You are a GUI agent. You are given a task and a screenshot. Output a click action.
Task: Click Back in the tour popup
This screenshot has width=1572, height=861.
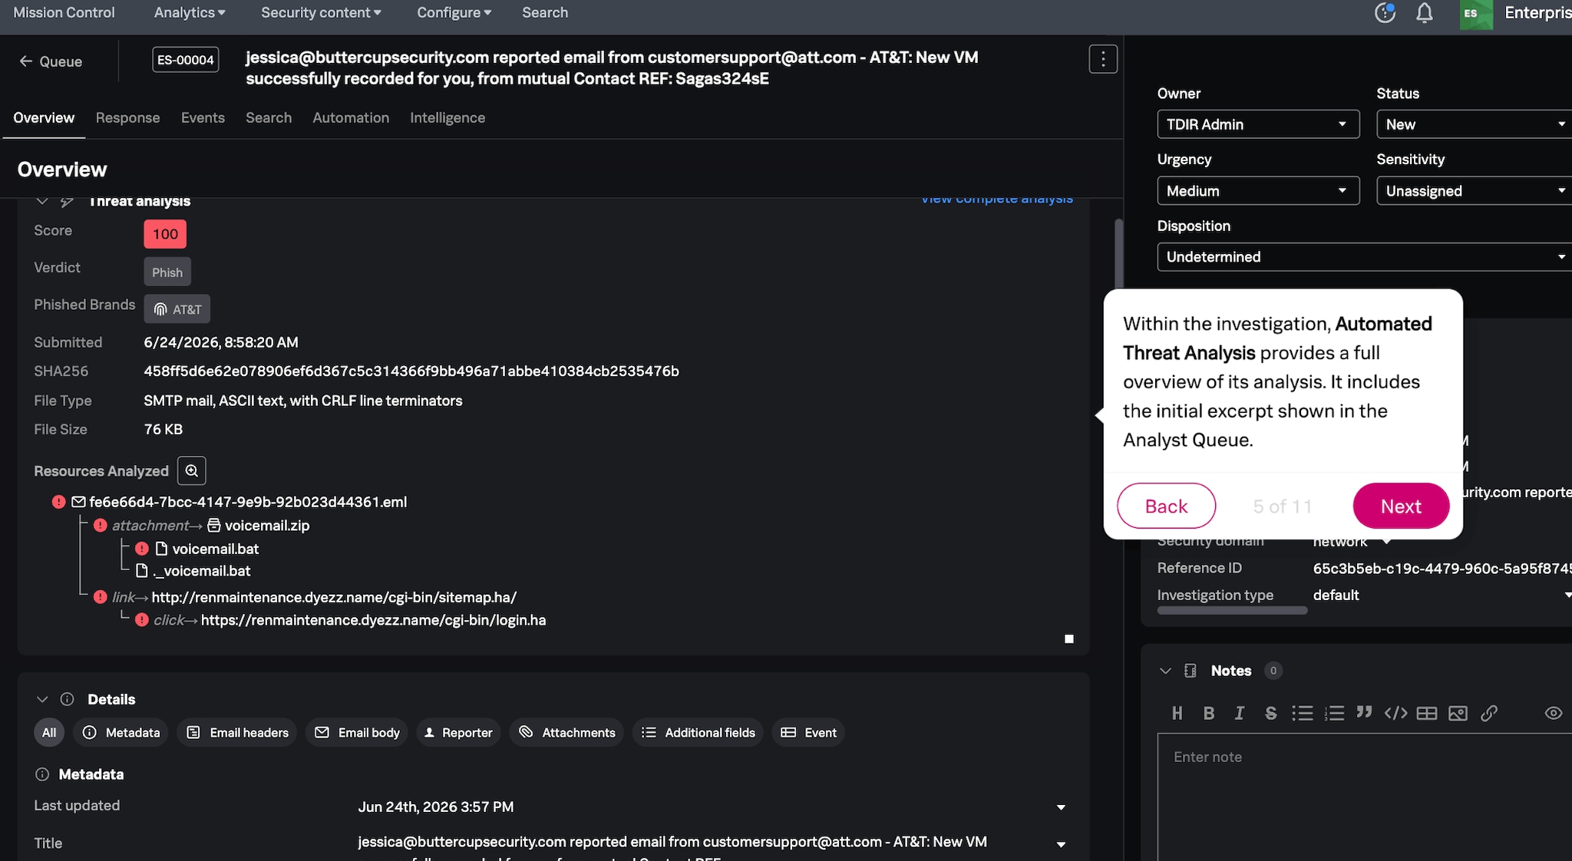tap(1166, 506)
